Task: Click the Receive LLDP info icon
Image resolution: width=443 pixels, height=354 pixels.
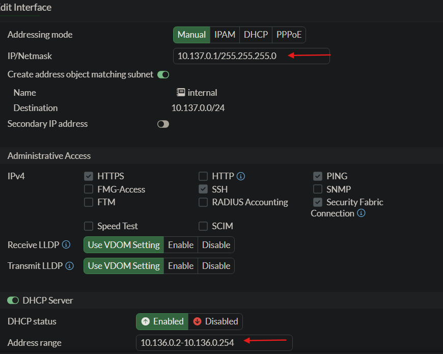Action: pos(66,244)
